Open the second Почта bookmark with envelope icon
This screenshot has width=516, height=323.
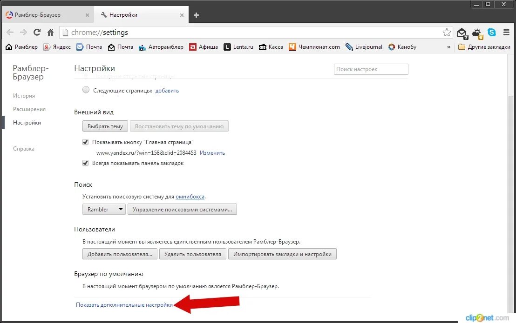(121, 47)
